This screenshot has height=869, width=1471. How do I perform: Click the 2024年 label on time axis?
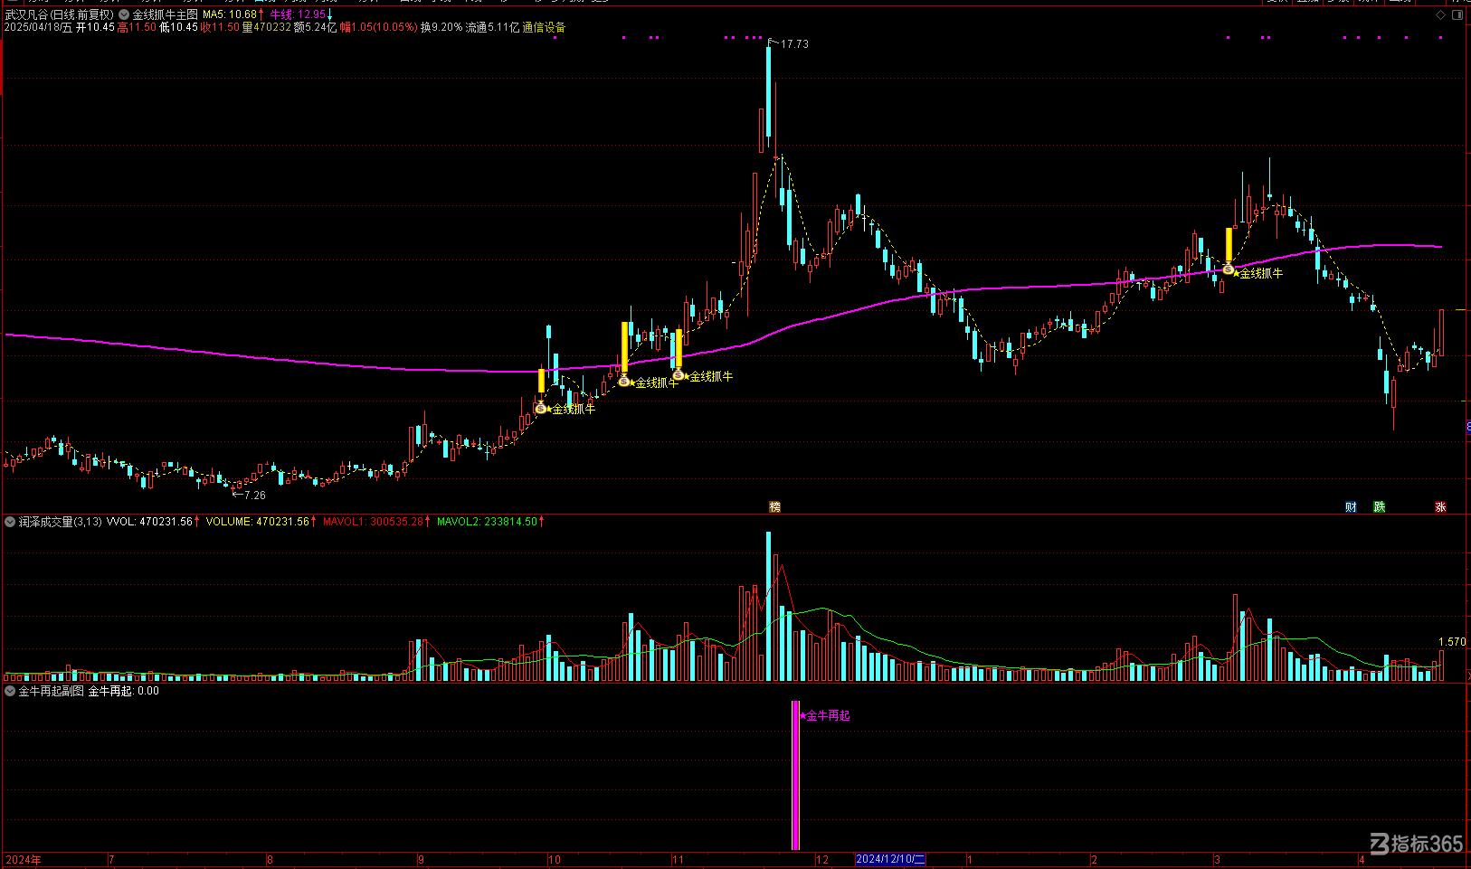[x=23, y=859]
